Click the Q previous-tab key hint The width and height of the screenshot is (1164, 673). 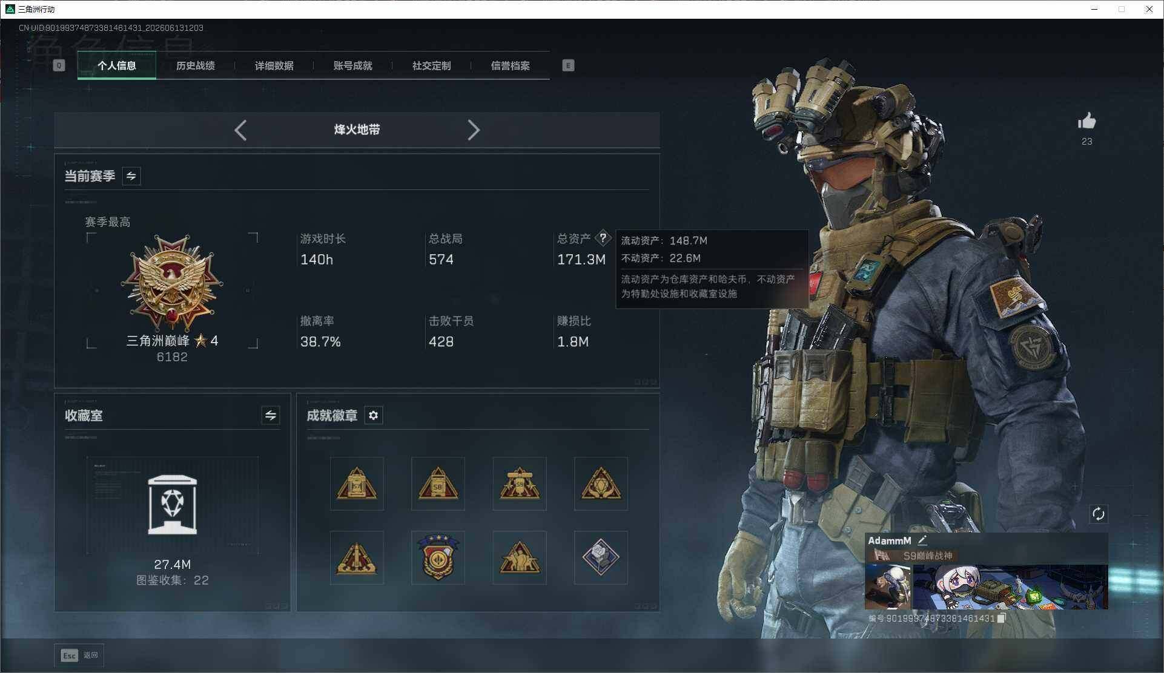point(59,65)
